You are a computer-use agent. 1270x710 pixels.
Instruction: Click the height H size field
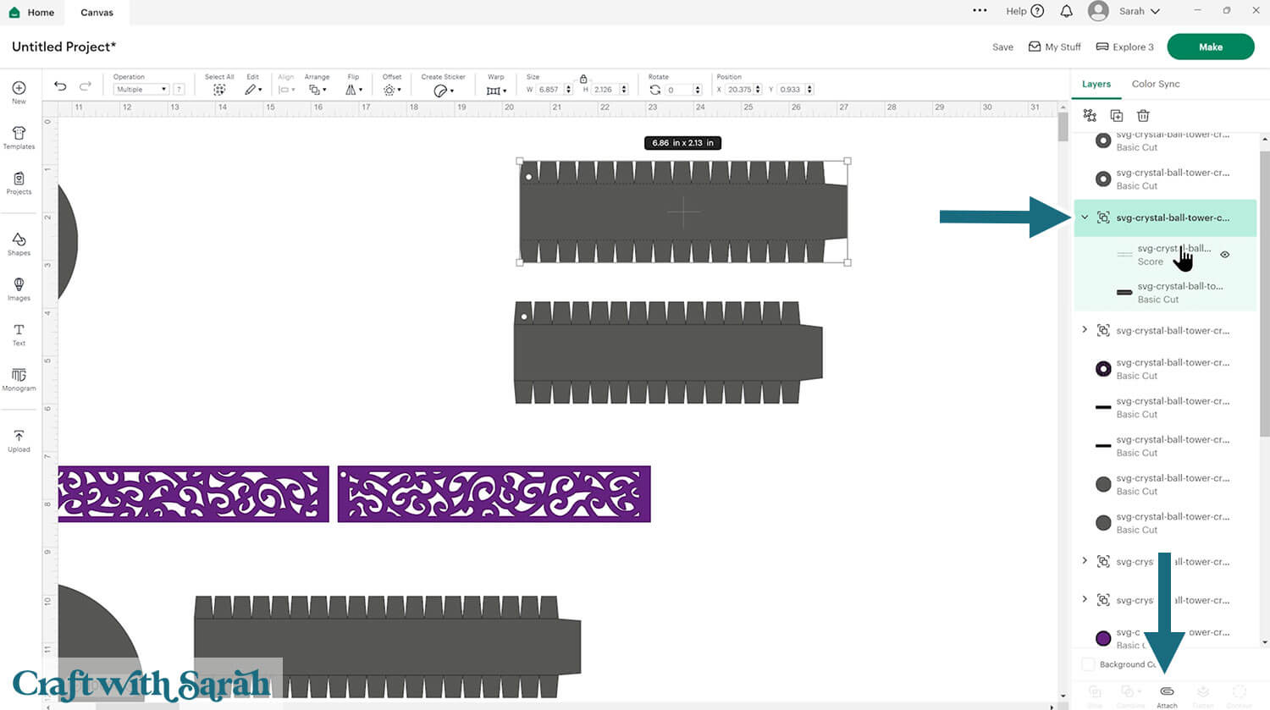pyautogui.click(x=605, y=90)
